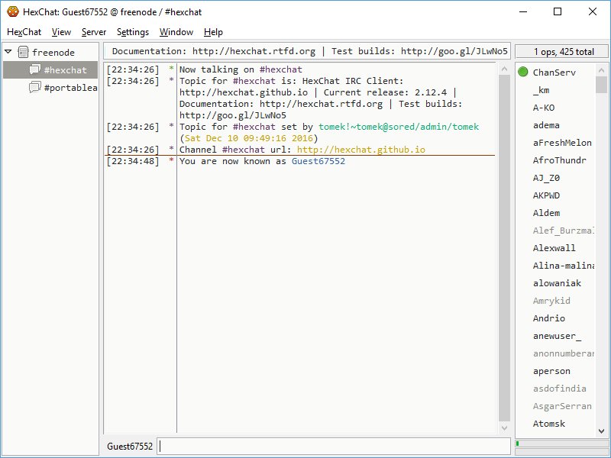Viewport: 611px width, 458px height.
Task: Click the 'Now talking on #hexchat' line
Action: 241,69
